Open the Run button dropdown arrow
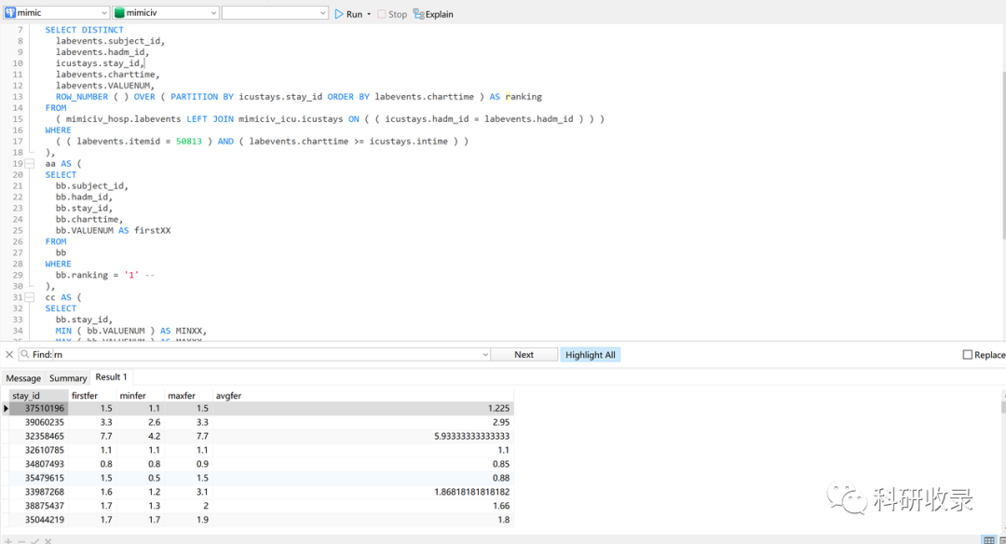The image size is (1006, 544). point(369,14)
